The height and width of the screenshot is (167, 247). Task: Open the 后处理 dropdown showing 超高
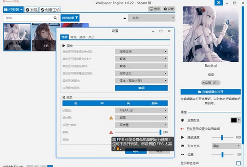tap(141, 118)
